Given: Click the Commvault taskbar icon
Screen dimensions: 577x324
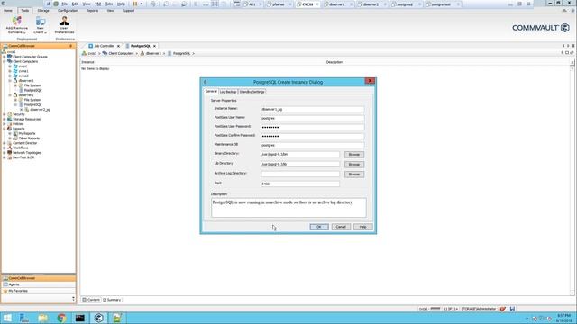Looking at the screenshot, I should [98, 318].
